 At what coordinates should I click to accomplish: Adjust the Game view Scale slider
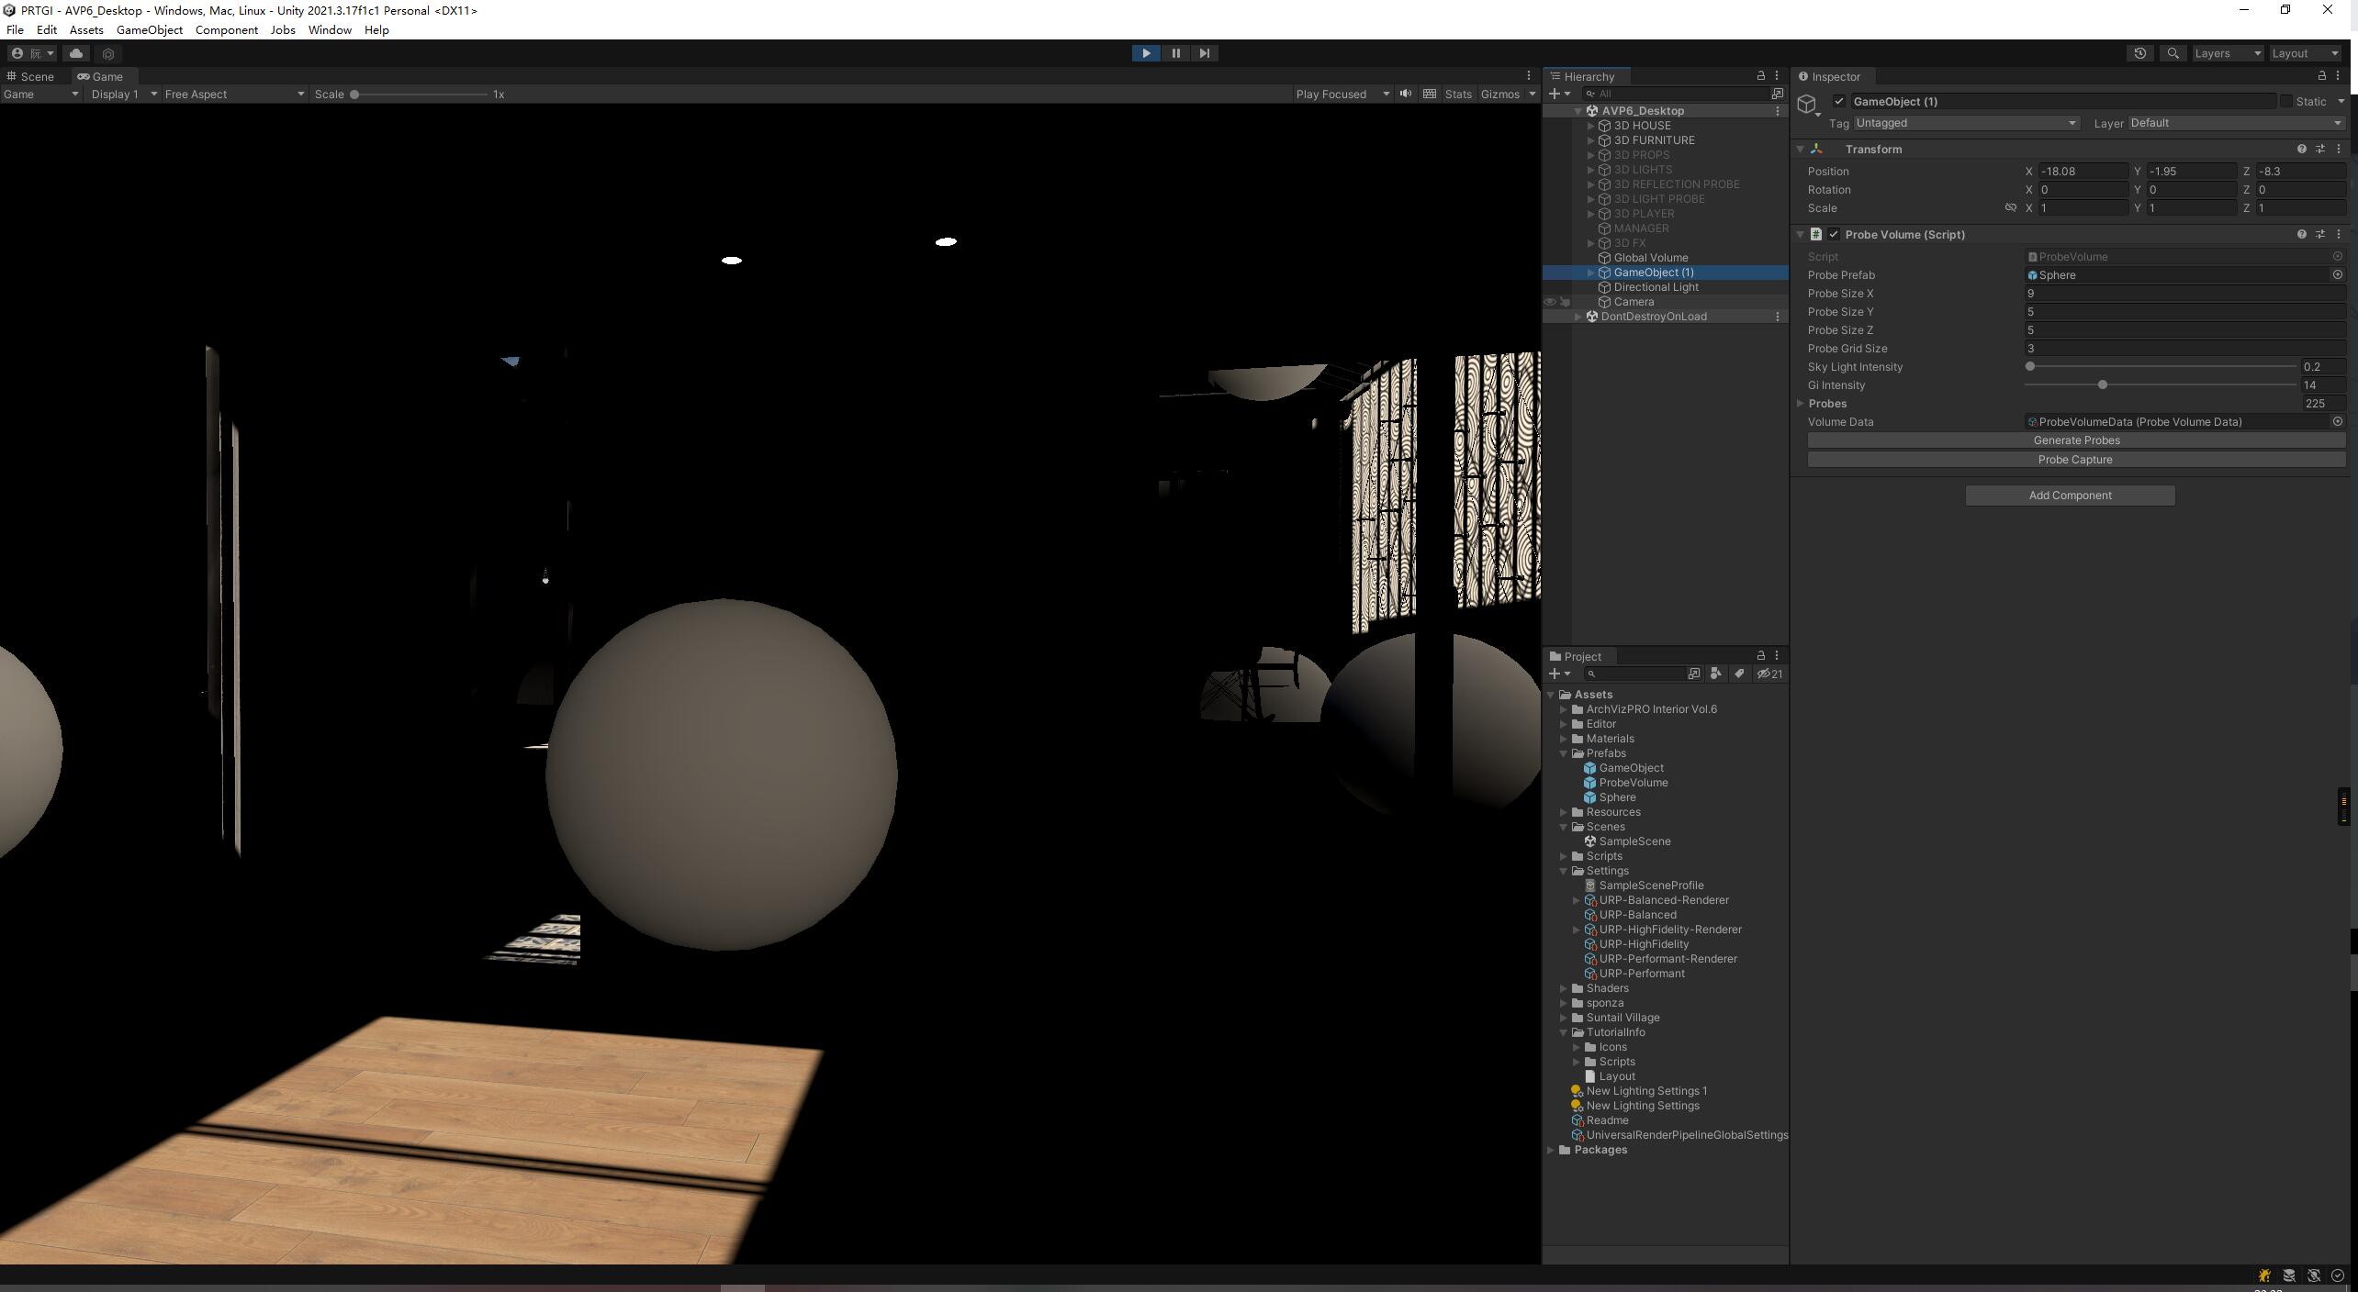(x=420, y=94)
